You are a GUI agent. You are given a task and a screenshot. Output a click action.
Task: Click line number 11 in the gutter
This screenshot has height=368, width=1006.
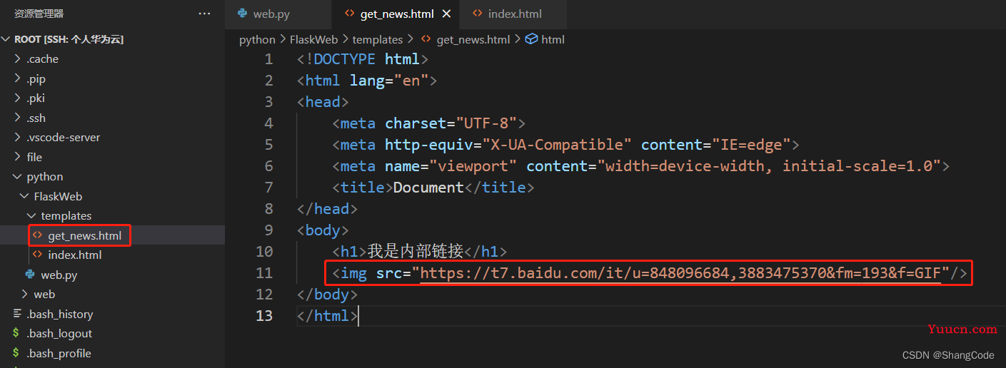coord(264,272)
